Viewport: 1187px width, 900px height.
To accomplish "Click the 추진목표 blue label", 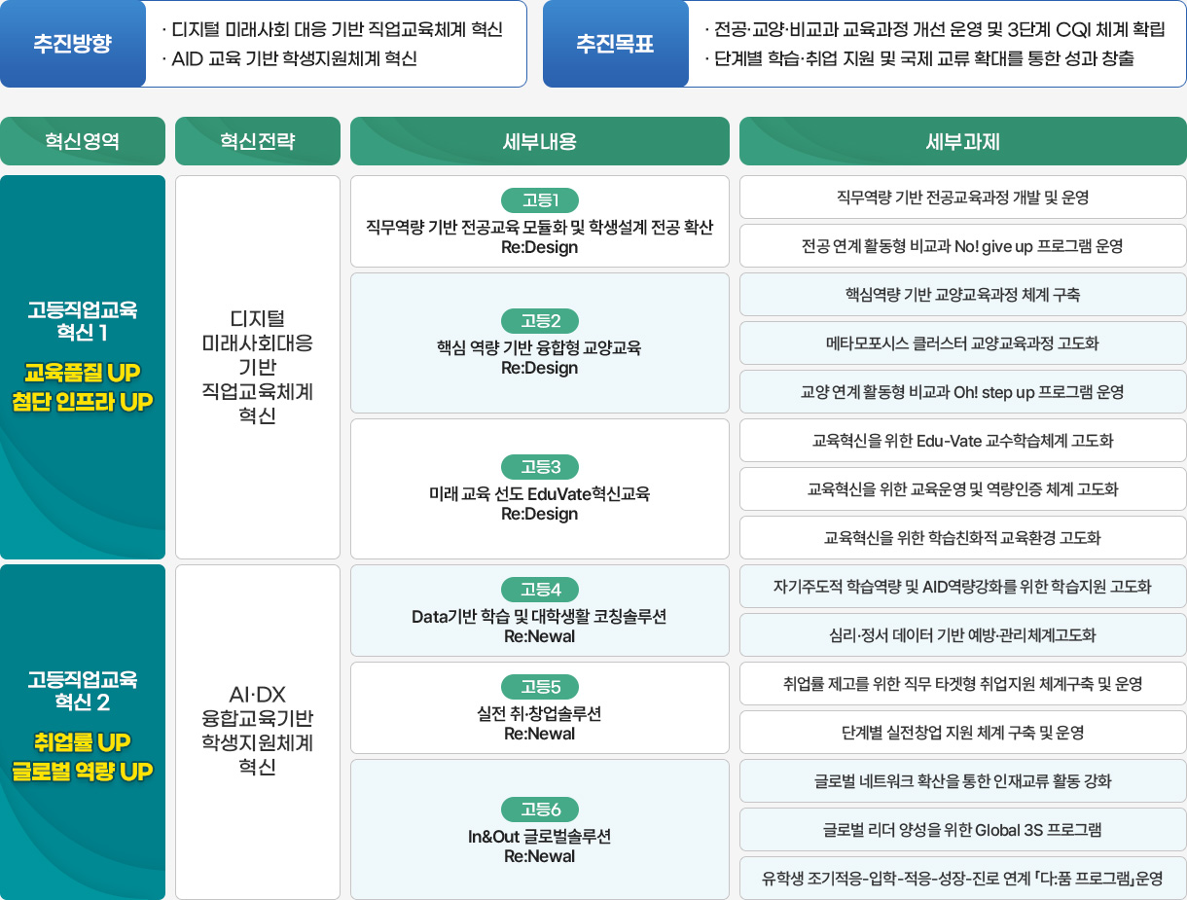I will [615, 44].
